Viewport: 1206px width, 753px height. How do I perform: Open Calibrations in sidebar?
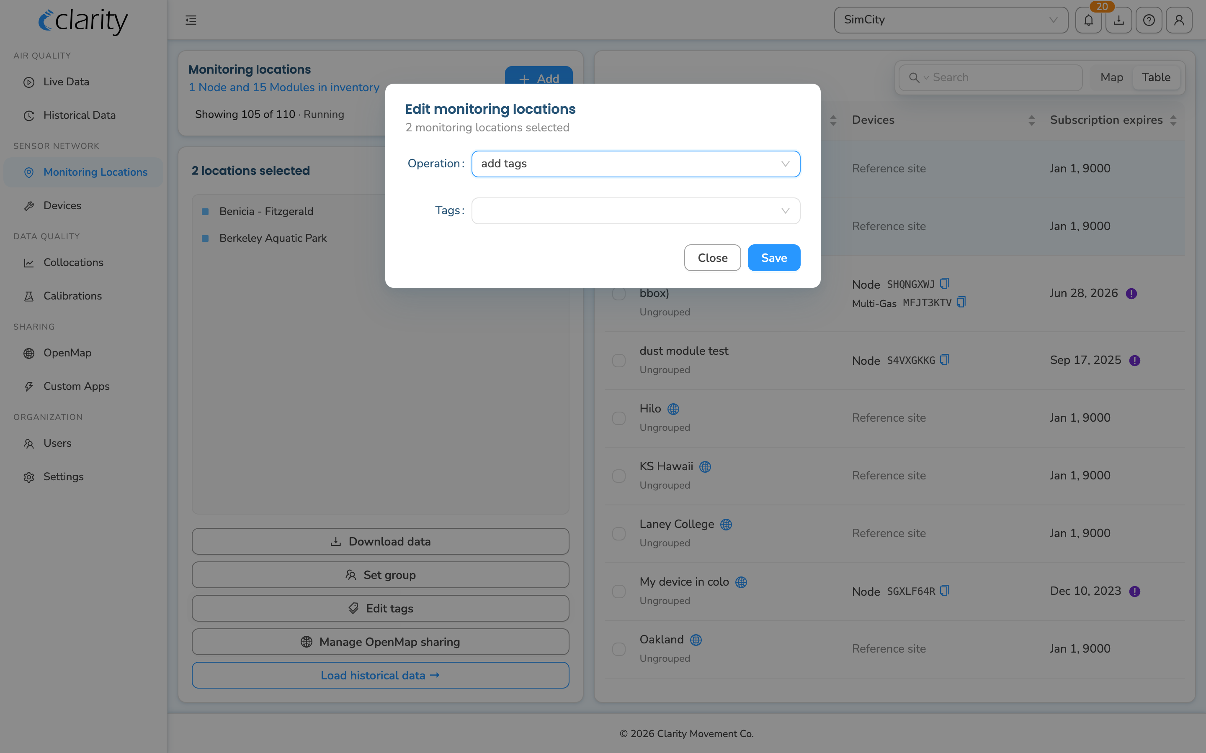coord(83,296)
